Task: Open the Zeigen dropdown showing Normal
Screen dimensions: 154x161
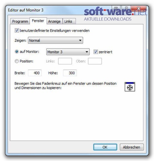Action: pyautogui.click(x=55, y=40)
